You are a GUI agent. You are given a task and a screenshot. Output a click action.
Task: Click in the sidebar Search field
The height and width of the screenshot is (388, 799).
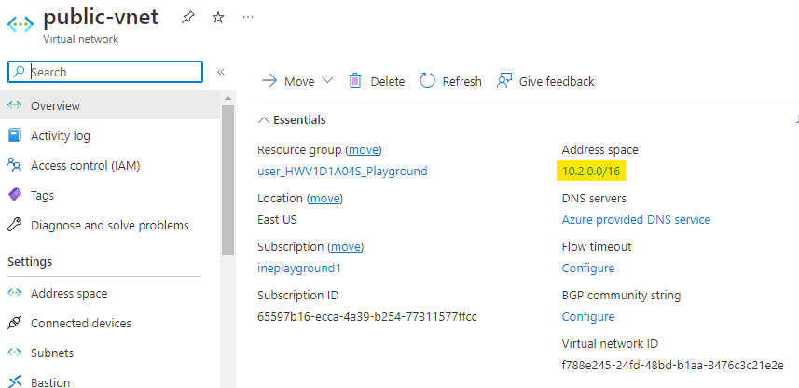coord(112,72)
